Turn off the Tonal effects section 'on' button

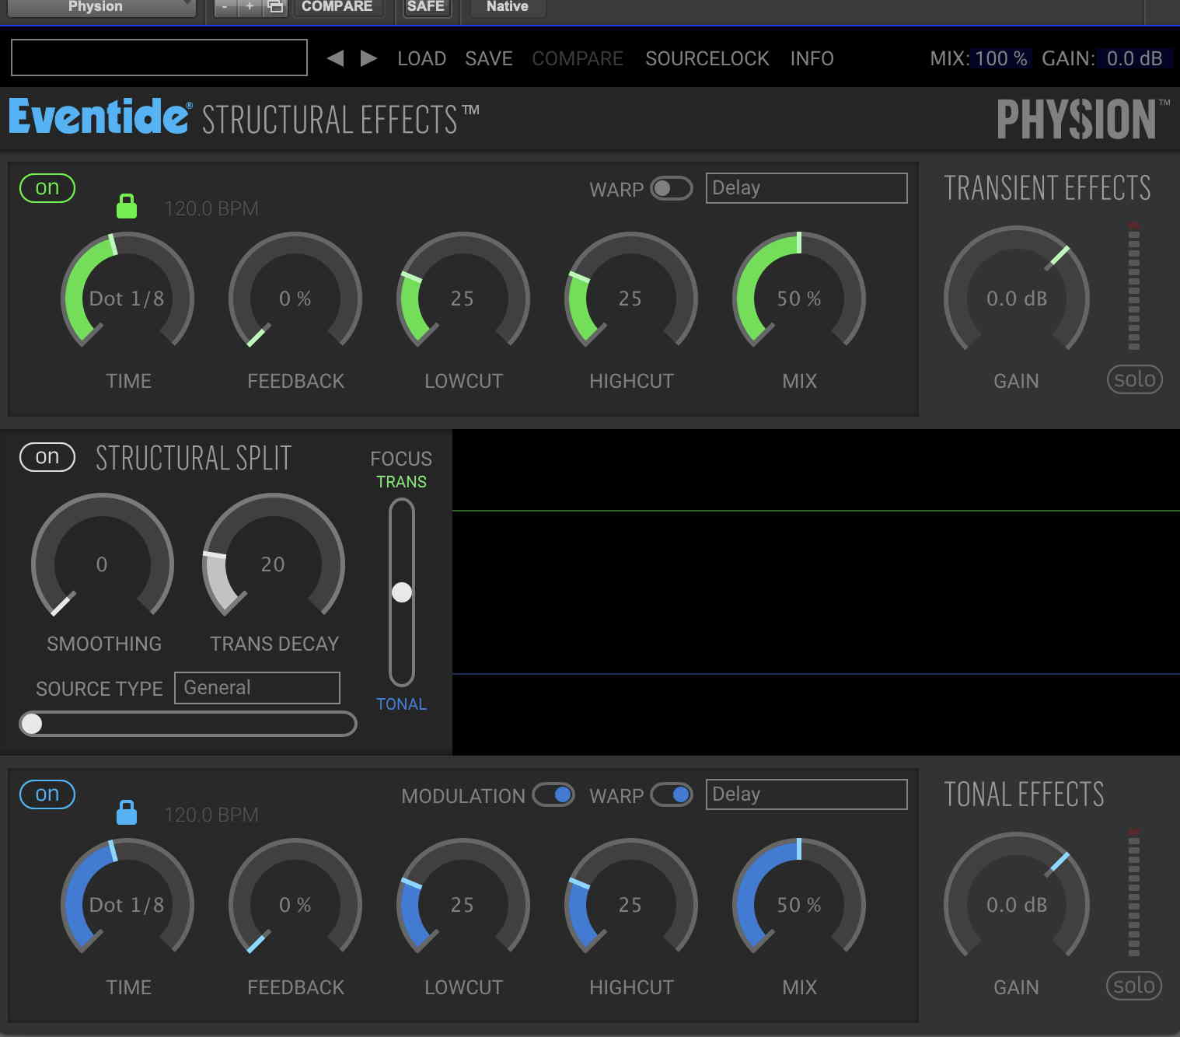[47, 794]
